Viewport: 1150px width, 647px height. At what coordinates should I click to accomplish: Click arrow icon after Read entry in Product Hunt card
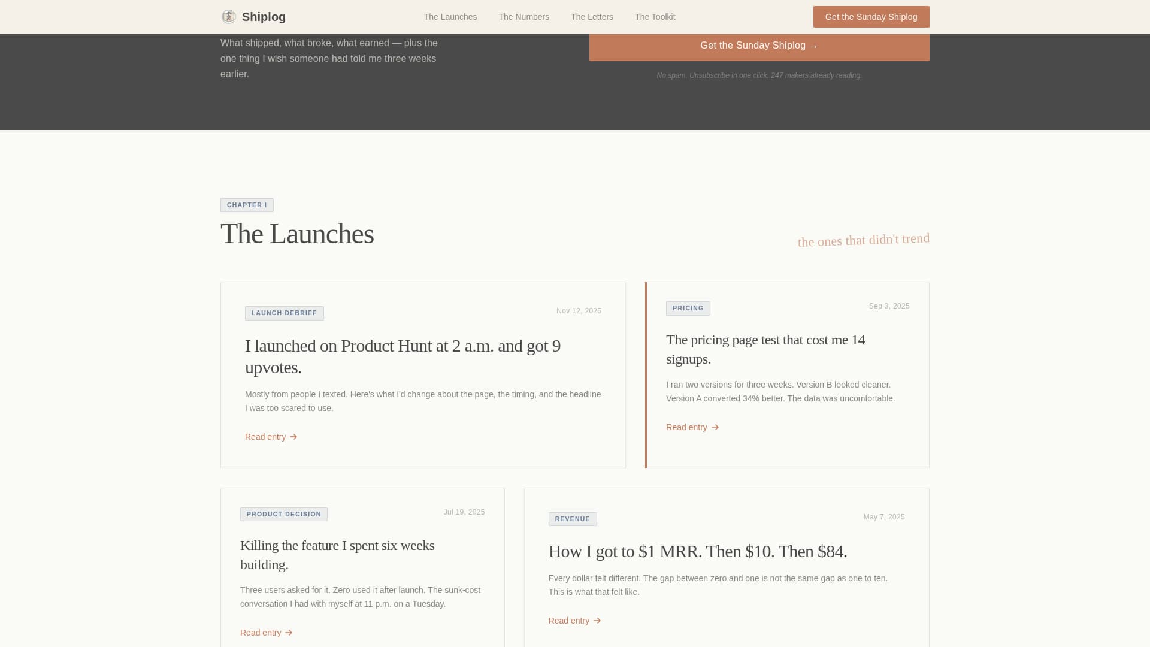pos(293,437)
